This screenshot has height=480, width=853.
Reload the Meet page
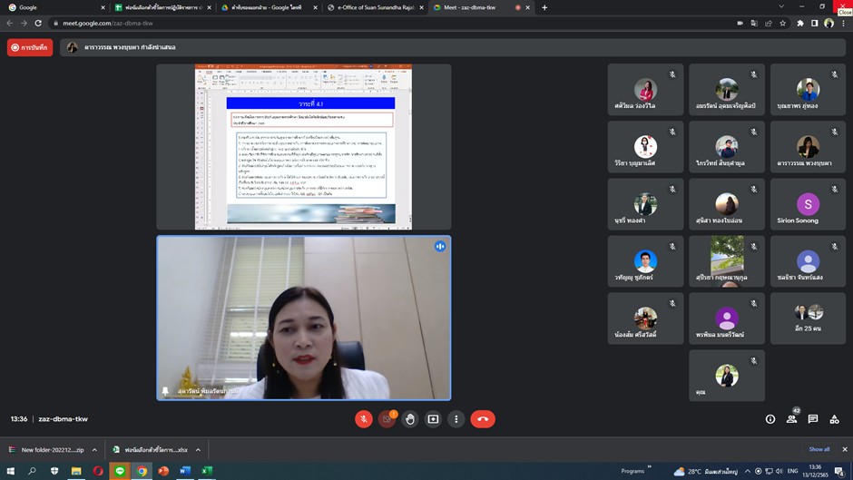click(38, 23)
